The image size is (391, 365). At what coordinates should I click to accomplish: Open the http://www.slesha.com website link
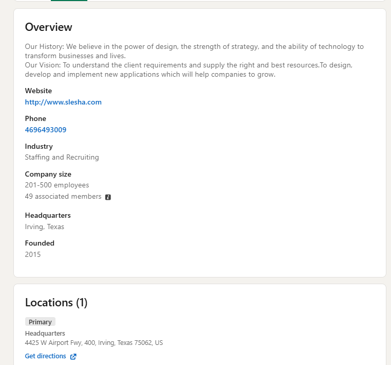click(x=63, y=102)
